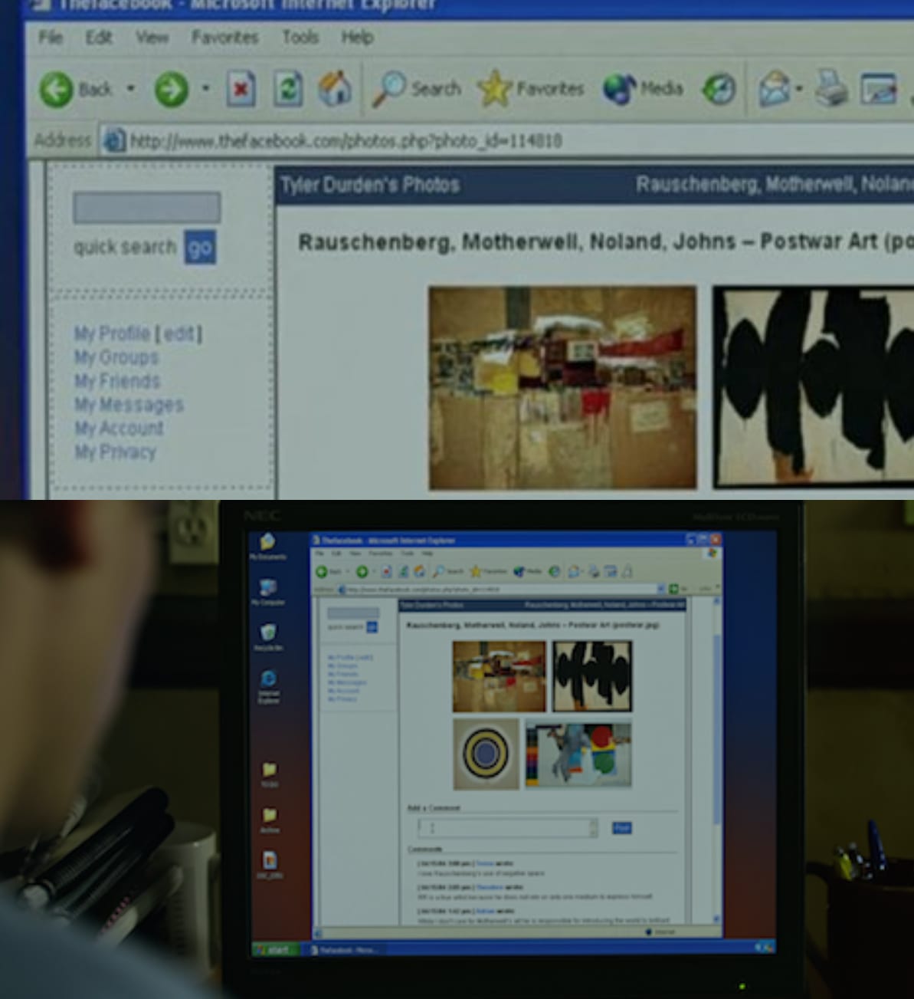Select the lower yellow folder on monitor desktop
914x999 pixels.
click(x=269, y=814)
